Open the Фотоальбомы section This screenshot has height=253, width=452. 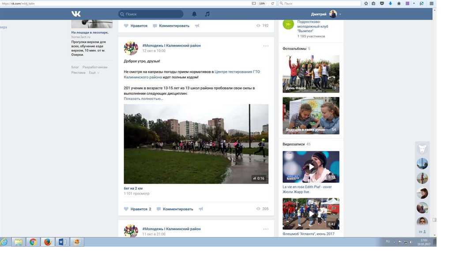pos(294,48)
